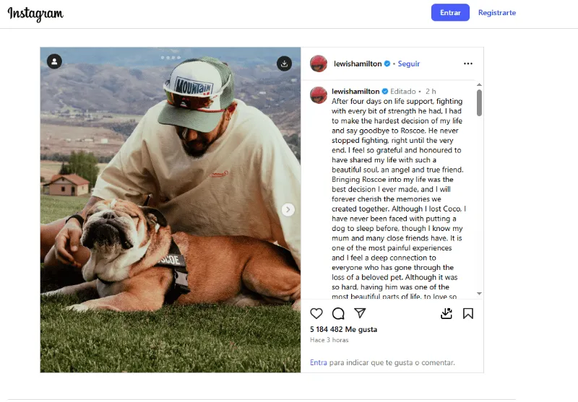This screenshot has height=402, width=578.
Task: Open the three-dot more options menu
Action: point(468,64)
